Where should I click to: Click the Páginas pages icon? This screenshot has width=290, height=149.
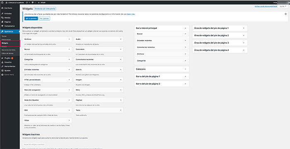(x=2, y=22)
